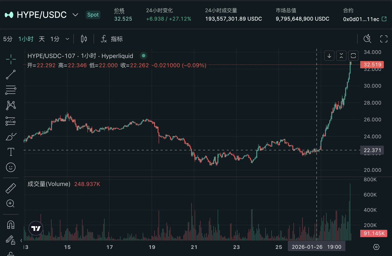
Task: Click the Spot market badge
Action: click(x=93, y=15)
